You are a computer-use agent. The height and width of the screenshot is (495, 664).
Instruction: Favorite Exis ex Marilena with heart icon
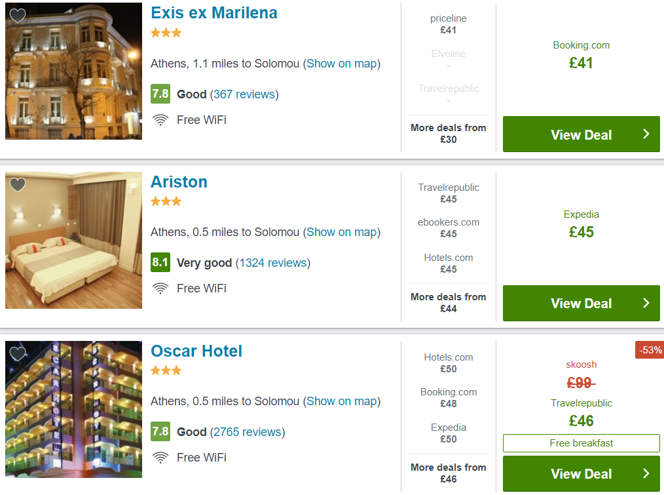[18, 16]
